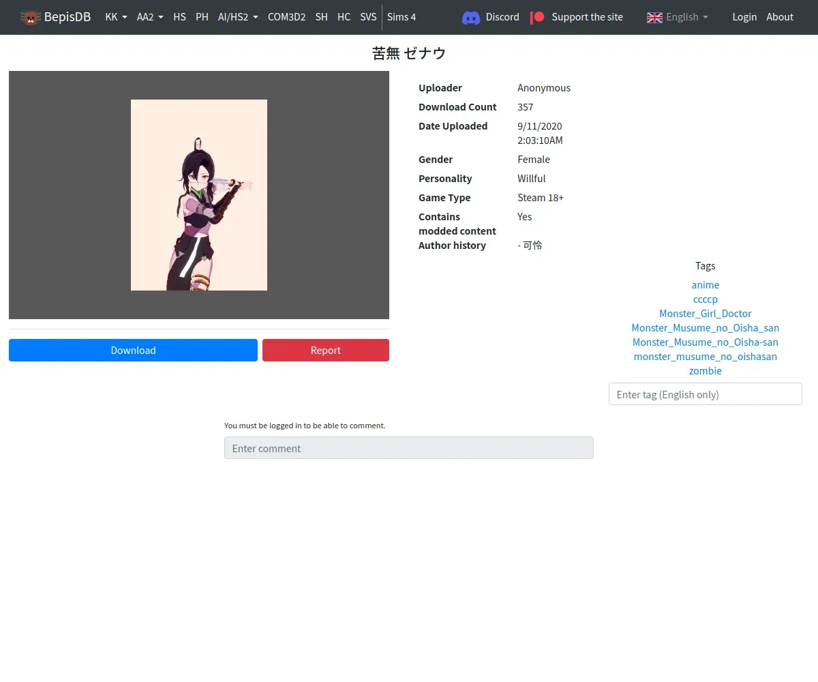The width and height of the screenshot is (818, 682).
Task: Click the BepisDB site title
Action: click(x=67, y=17)
